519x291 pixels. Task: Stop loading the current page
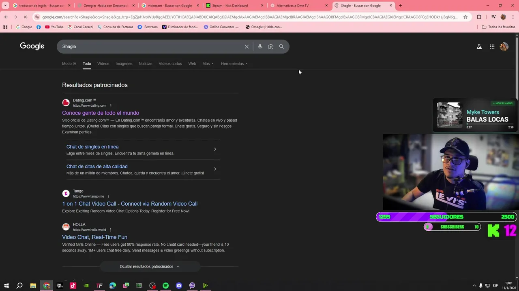(x=25, y=17)
